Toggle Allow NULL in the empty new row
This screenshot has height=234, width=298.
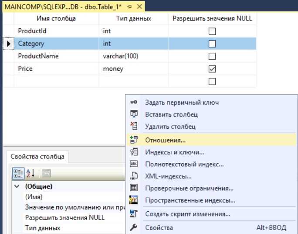click(x=212, y=82)
